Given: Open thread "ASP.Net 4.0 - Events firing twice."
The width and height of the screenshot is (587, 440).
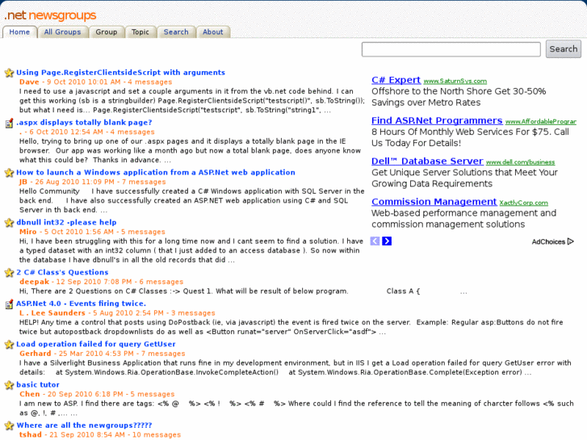Looking at the screenshot, I should coord(81,304).
